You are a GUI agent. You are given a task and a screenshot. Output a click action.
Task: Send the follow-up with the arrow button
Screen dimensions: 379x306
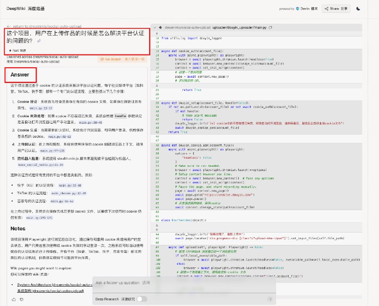270,299
